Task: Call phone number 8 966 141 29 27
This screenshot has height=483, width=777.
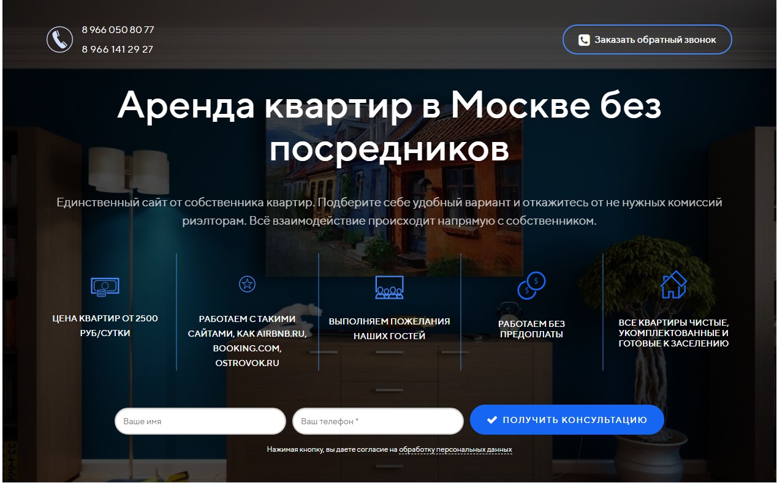Action: [117, 49]
